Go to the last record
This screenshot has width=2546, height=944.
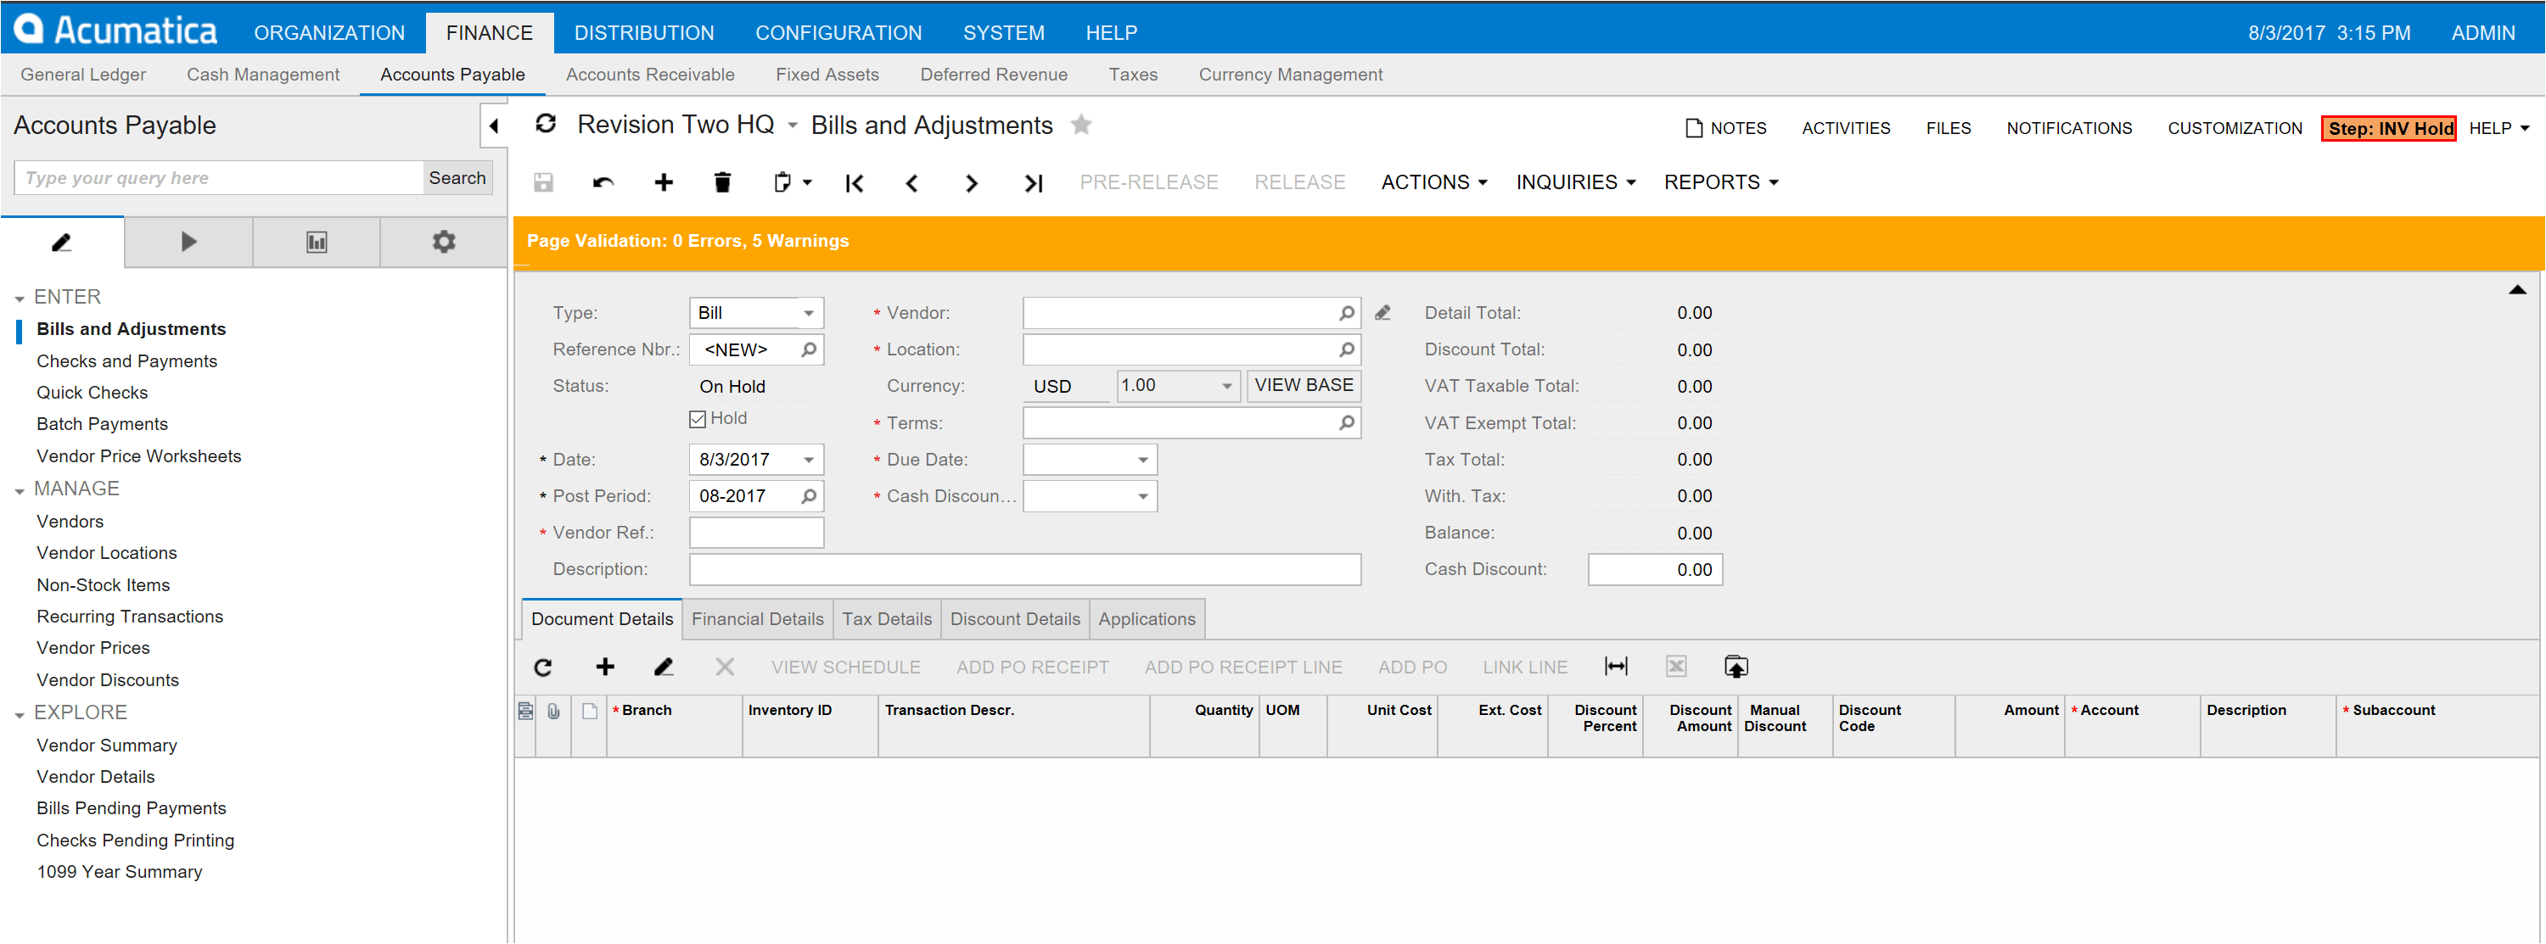(1033, 182)
